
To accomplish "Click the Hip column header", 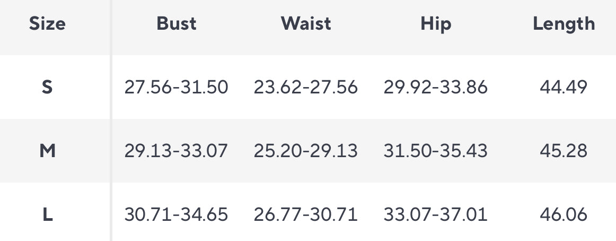I will pyautogui.click(x=435, y=24).
